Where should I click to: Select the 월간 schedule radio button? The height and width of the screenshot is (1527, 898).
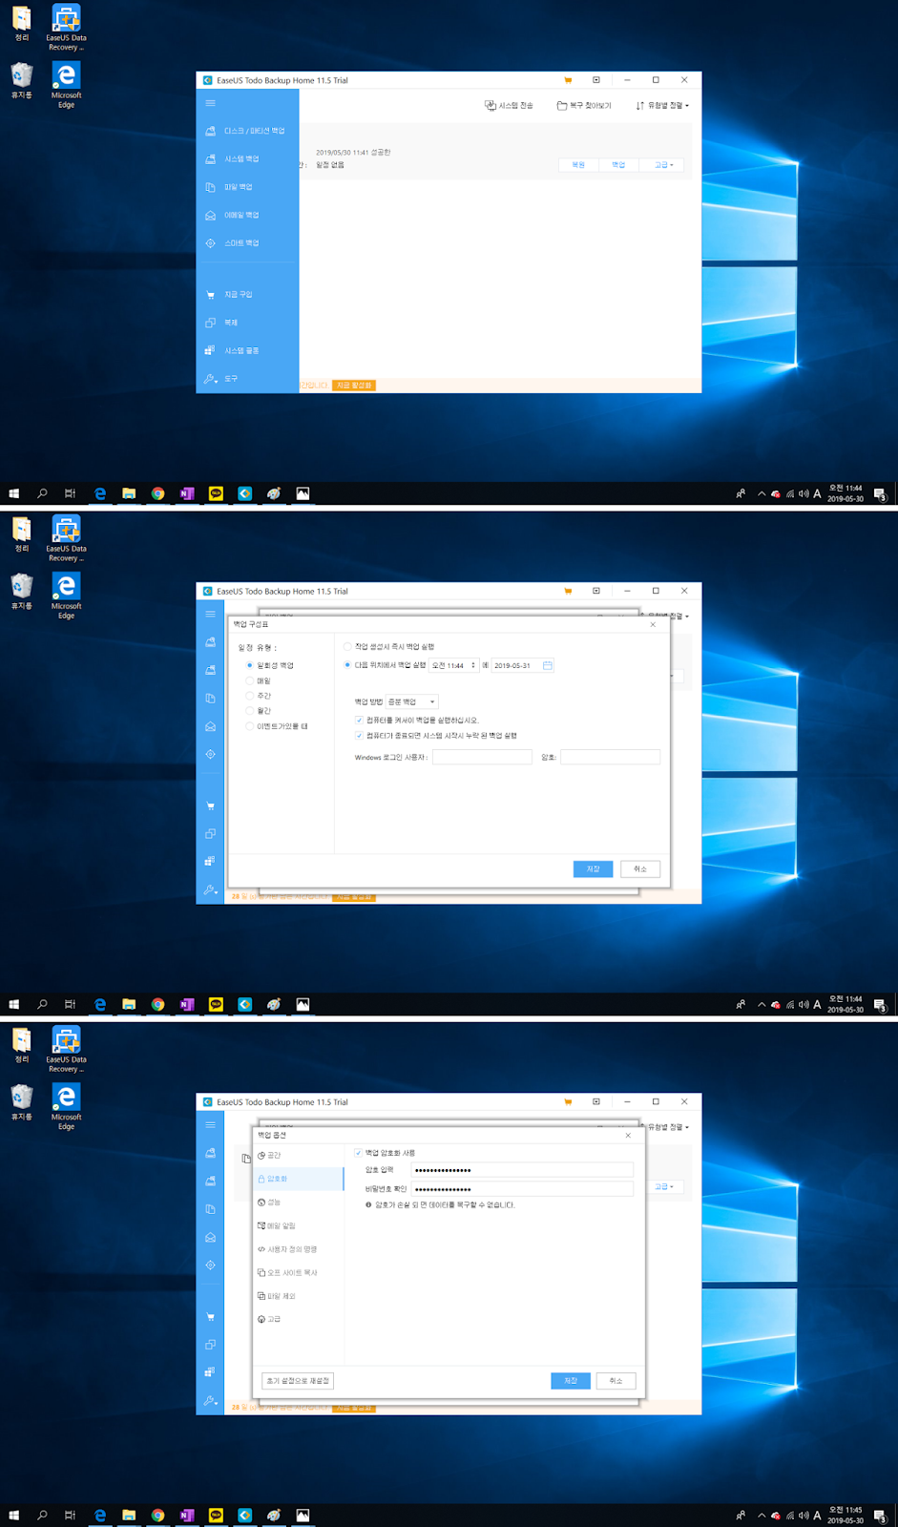click(x=250, y=711)
